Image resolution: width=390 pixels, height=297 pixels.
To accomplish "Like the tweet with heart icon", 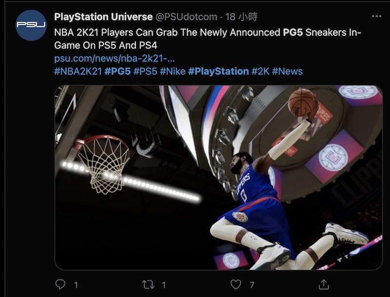I will point(236,284).
